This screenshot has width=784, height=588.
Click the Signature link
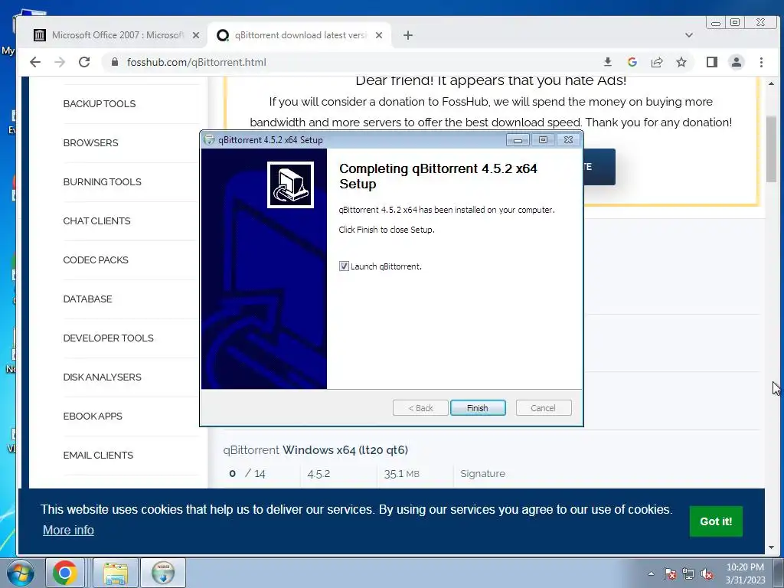tap(482, 473)
